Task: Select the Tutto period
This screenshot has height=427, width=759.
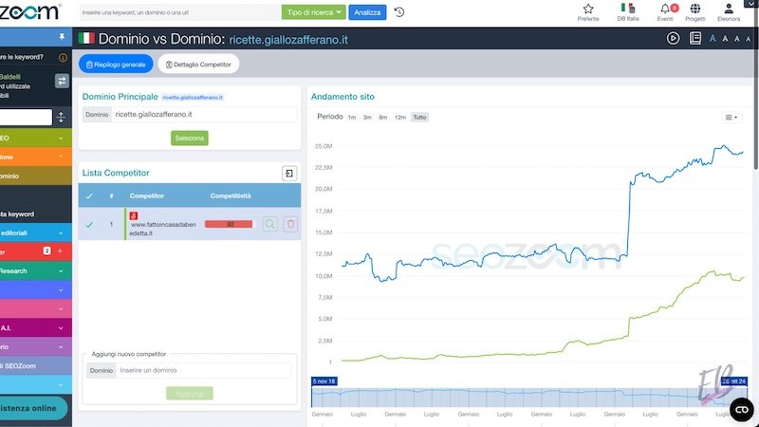Action: (419, 117)
